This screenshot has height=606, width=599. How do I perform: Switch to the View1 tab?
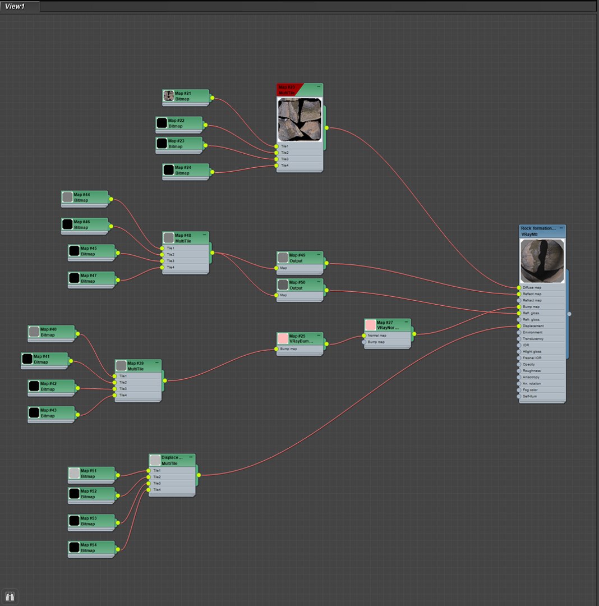coord(20,6)
